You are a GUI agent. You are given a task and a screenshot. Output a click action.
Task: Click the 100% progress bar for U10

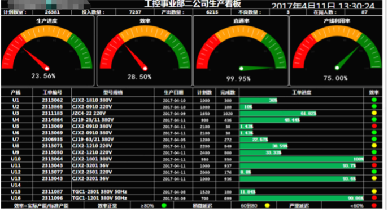302,159
